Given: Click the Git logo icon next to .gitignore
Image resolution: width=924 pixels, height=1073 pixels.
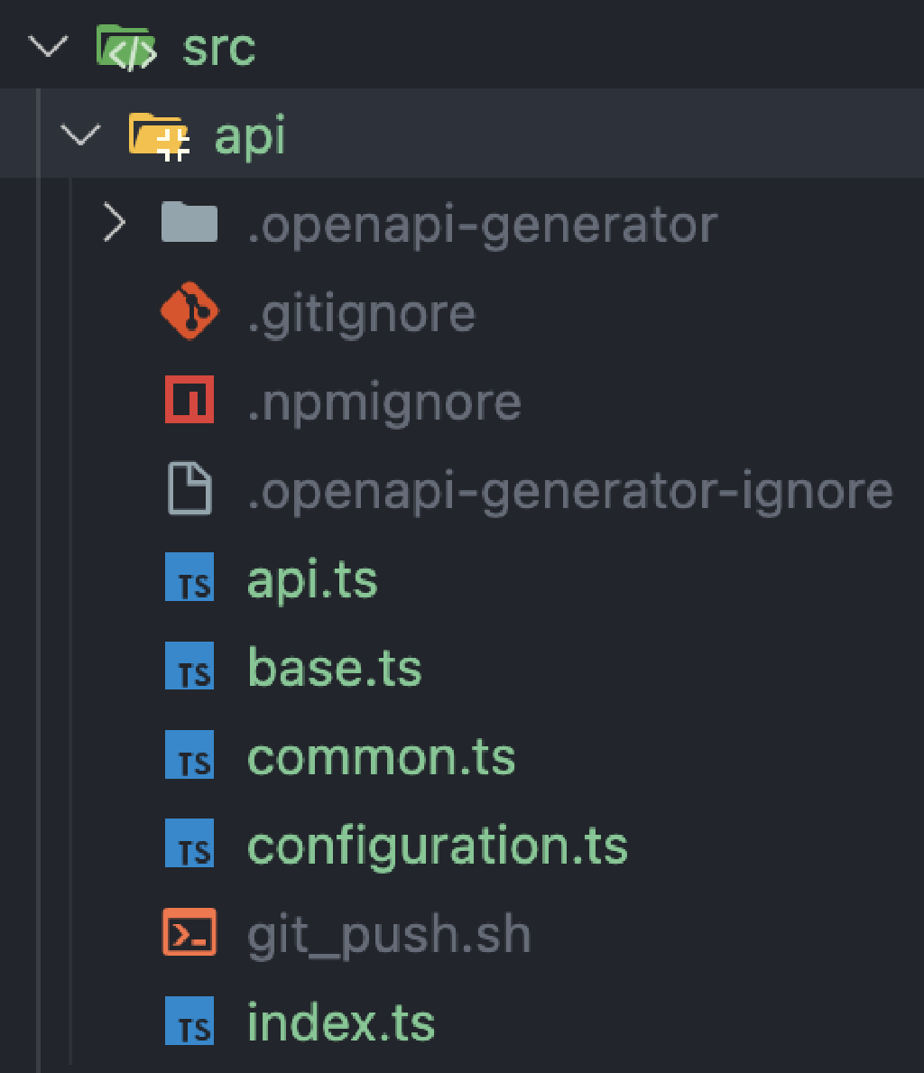Looking at the screenshot, I should click(189, 311).
